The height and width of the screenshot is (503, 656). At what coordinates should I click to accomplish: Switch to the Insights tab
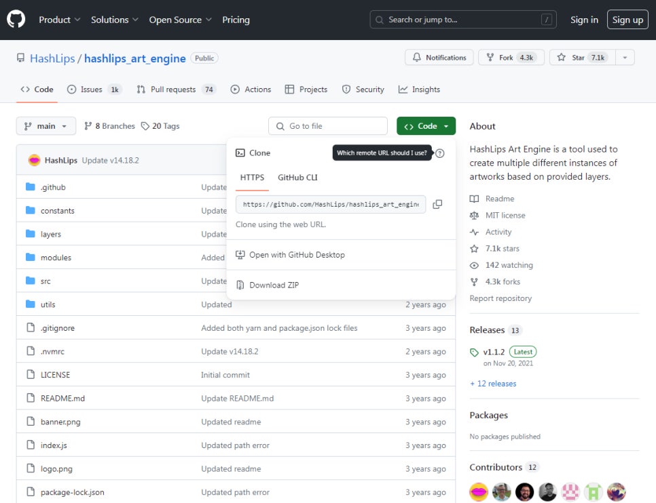point(419,89)
